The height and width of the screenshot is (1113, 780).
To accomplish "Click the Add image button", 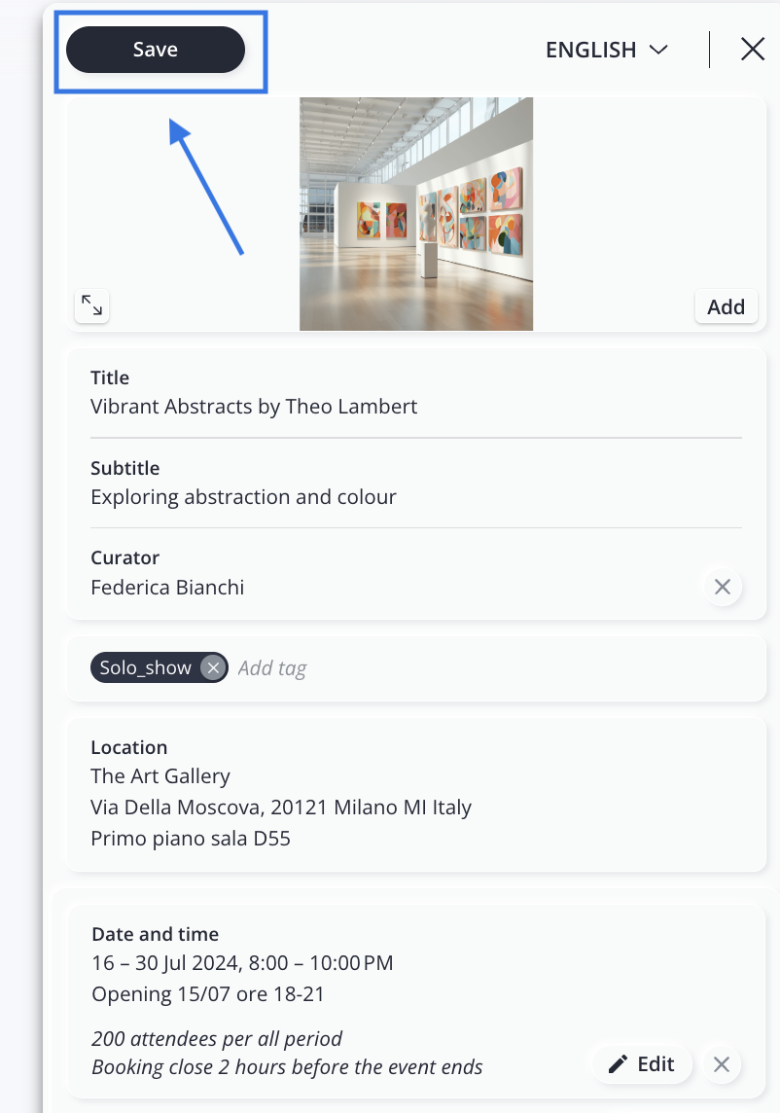I will click(727, 306).
